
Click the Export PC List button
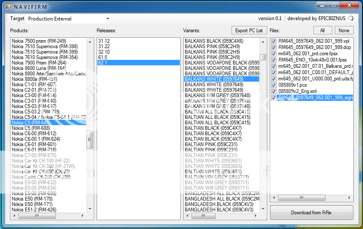[249, 31]
